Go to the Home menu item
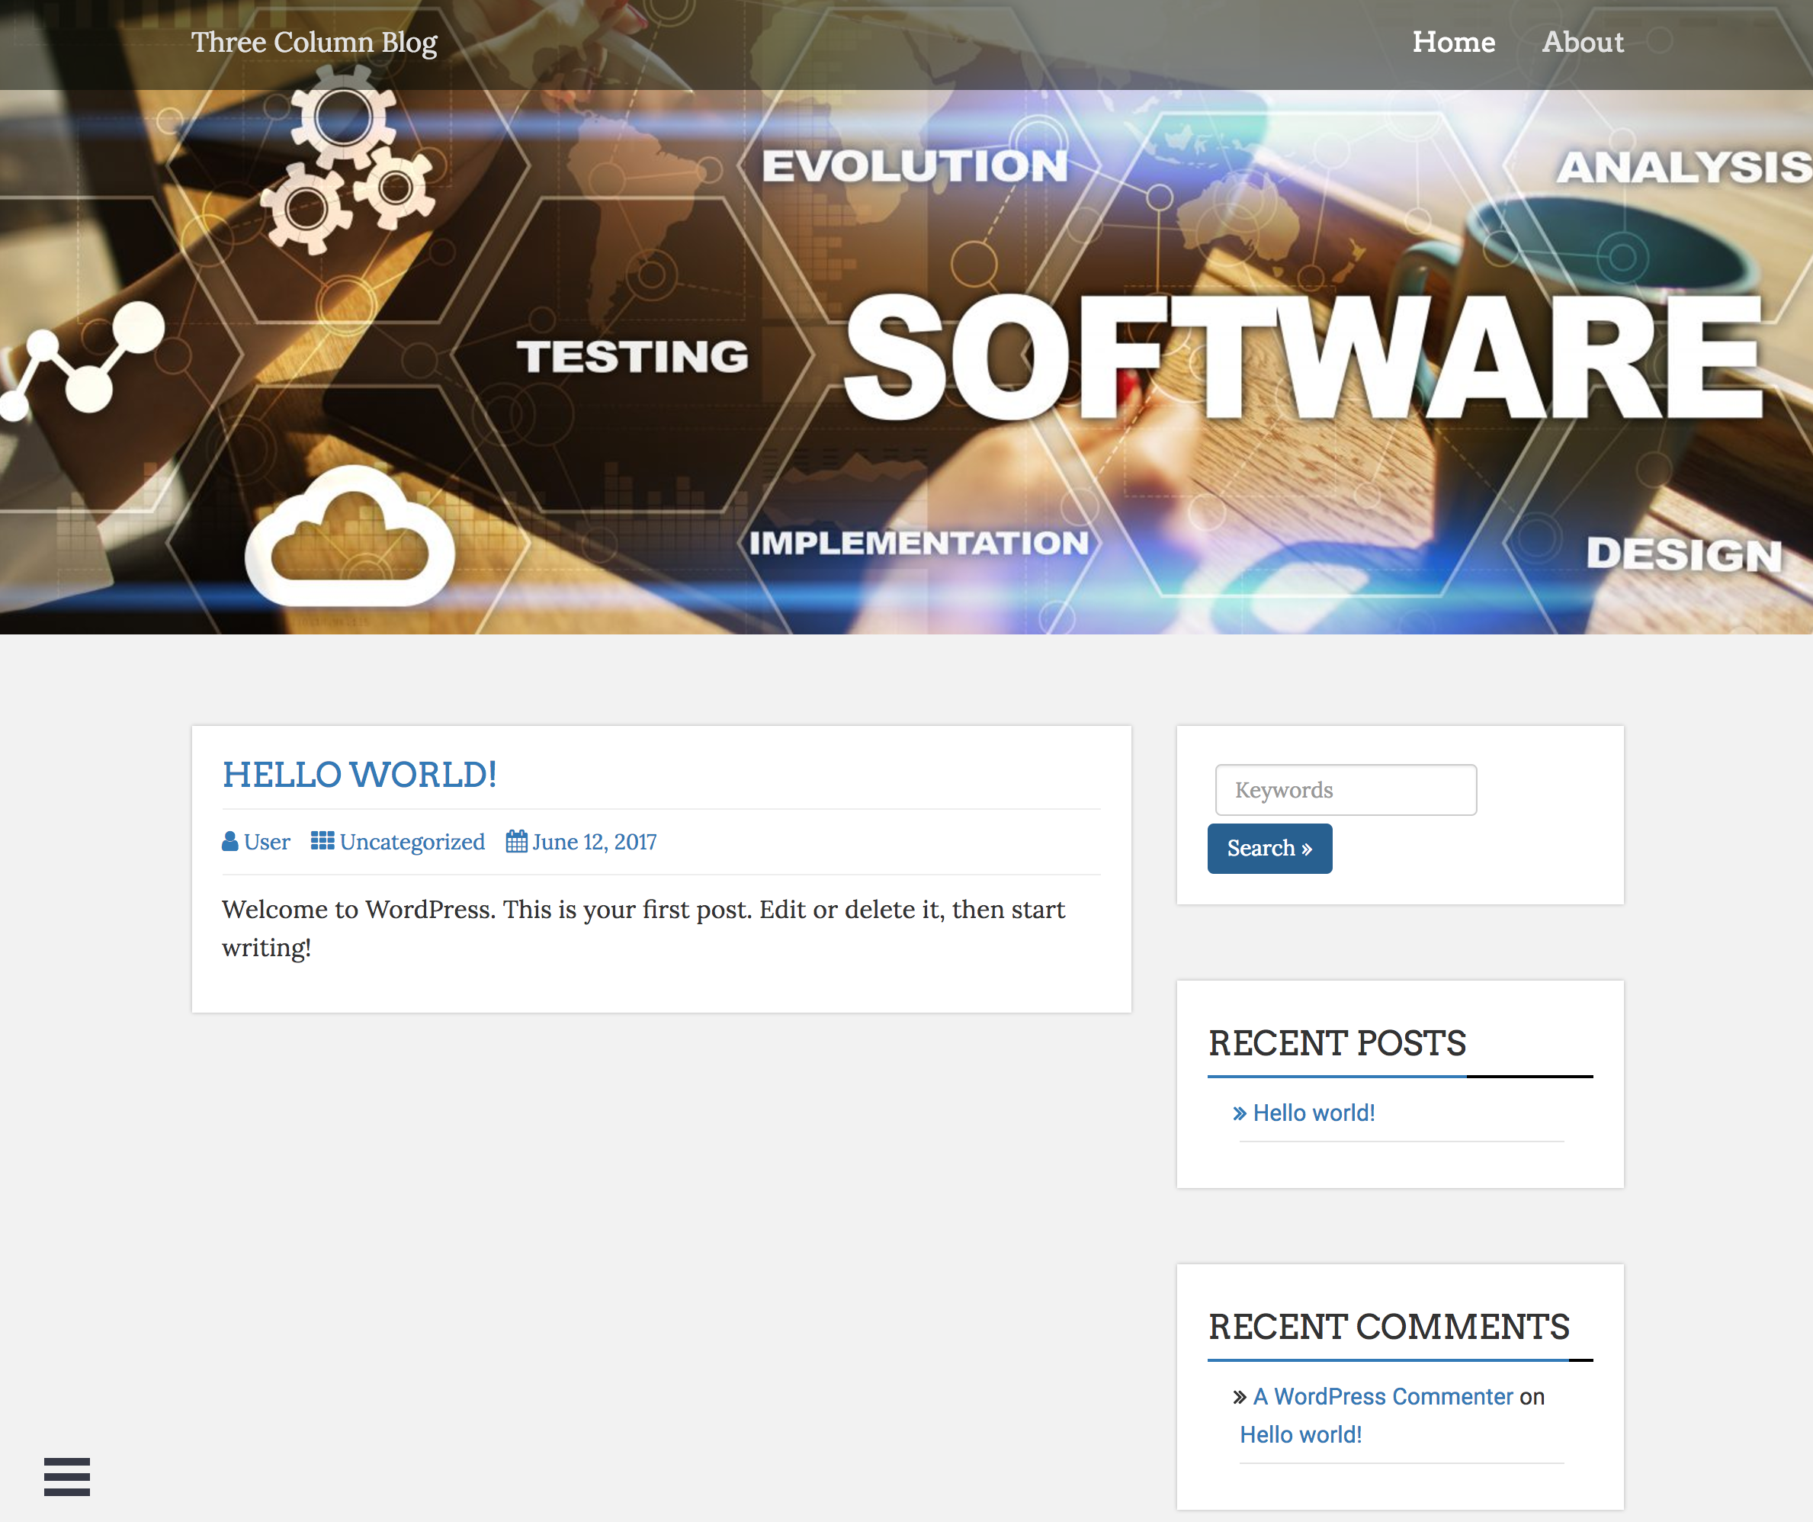The image size is (1813, 1522). click(1453, 42)
